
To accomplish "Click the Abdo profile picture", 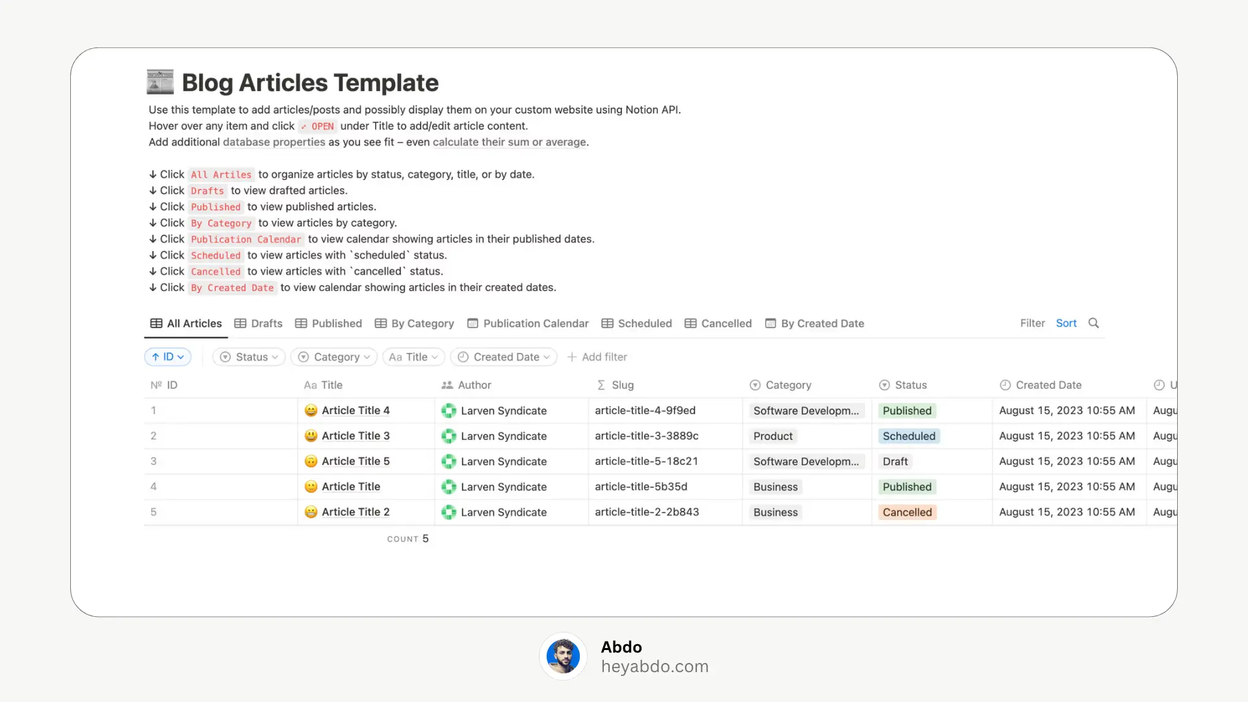I will click(x=563, y=656).
